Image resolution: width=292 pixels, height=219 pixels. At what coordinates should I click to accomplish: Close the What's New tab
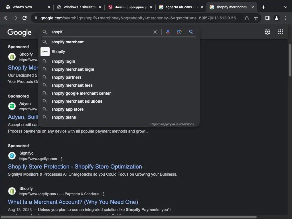click(49, 7)
